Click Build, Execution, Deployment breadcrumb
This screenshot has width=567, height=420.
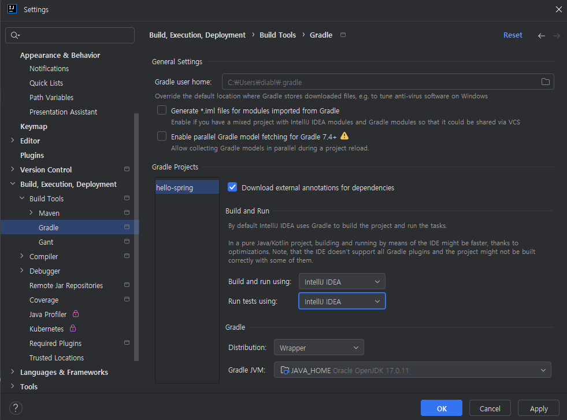click(x=197, y=35)
